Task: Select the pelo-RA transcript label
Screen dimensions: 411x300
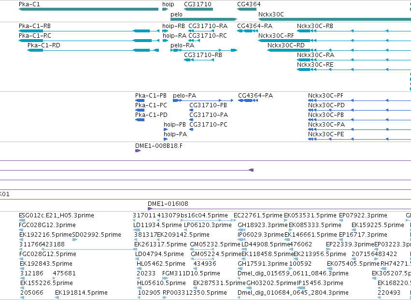Action: 182,45
